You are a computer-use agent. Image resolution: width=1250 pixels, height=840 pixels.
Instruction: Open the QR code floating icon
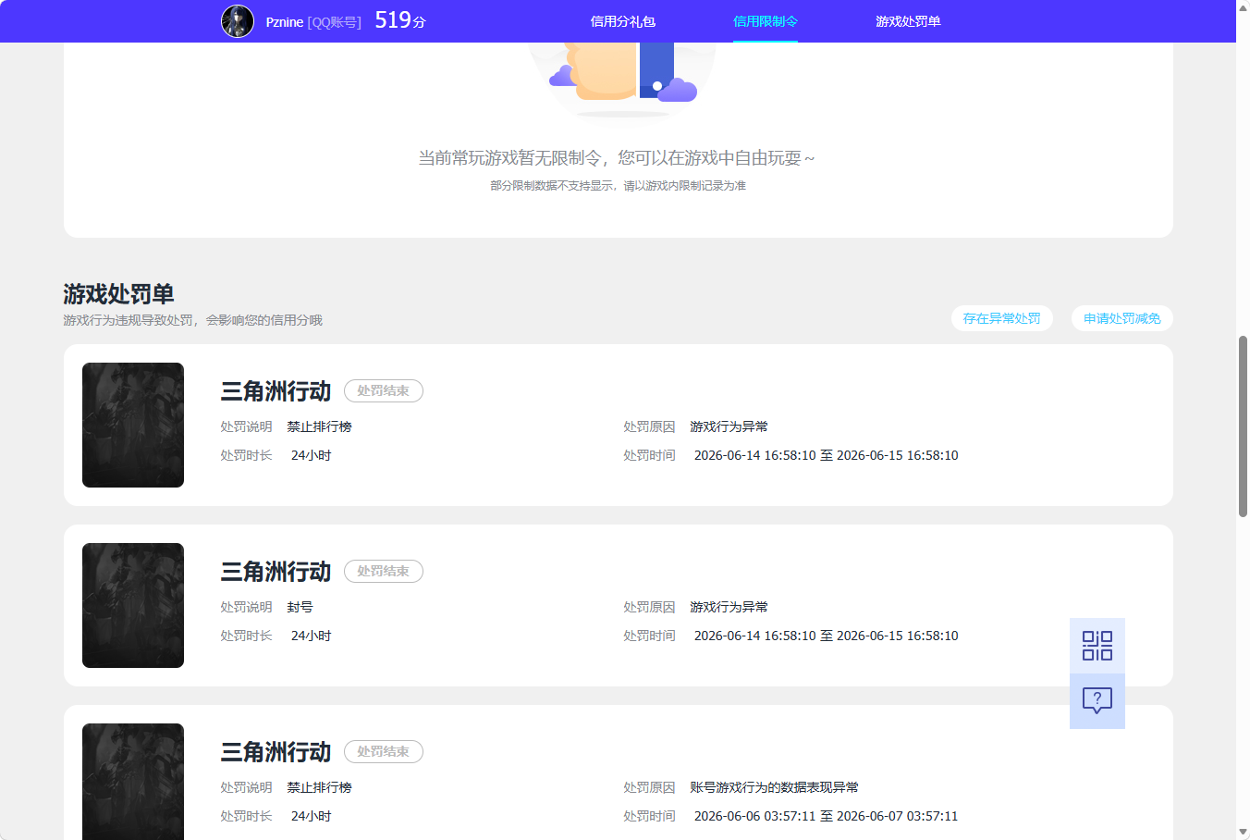pos(1097,646)
